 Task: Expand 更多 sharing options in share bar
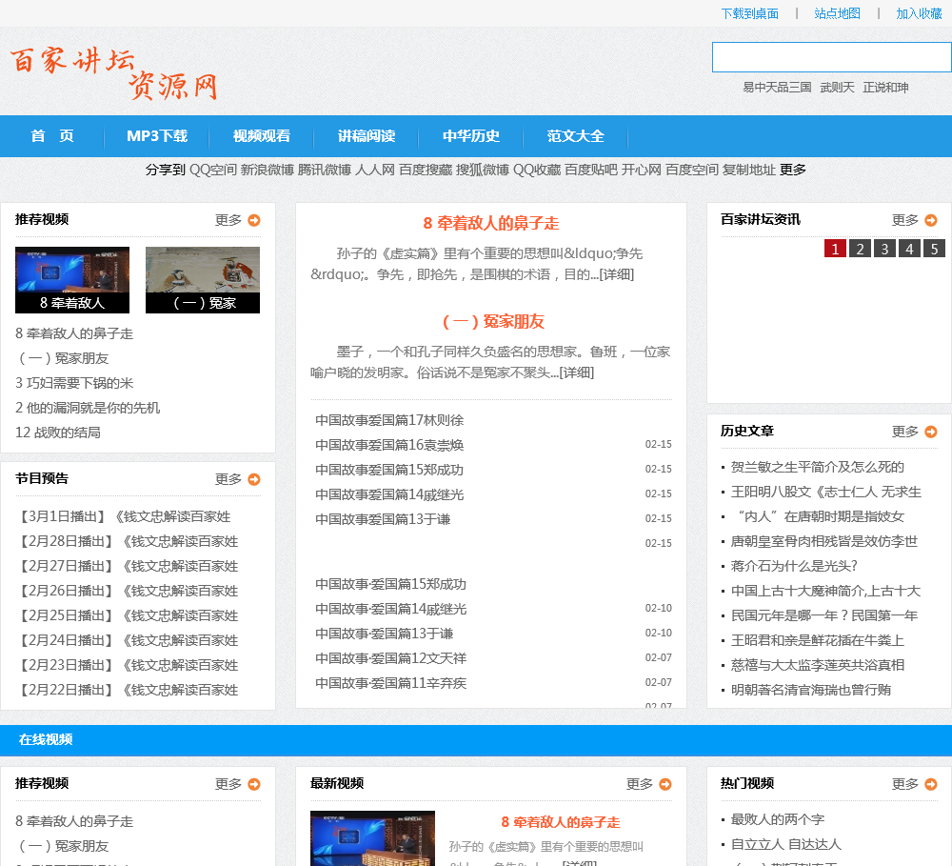point(793,170)
